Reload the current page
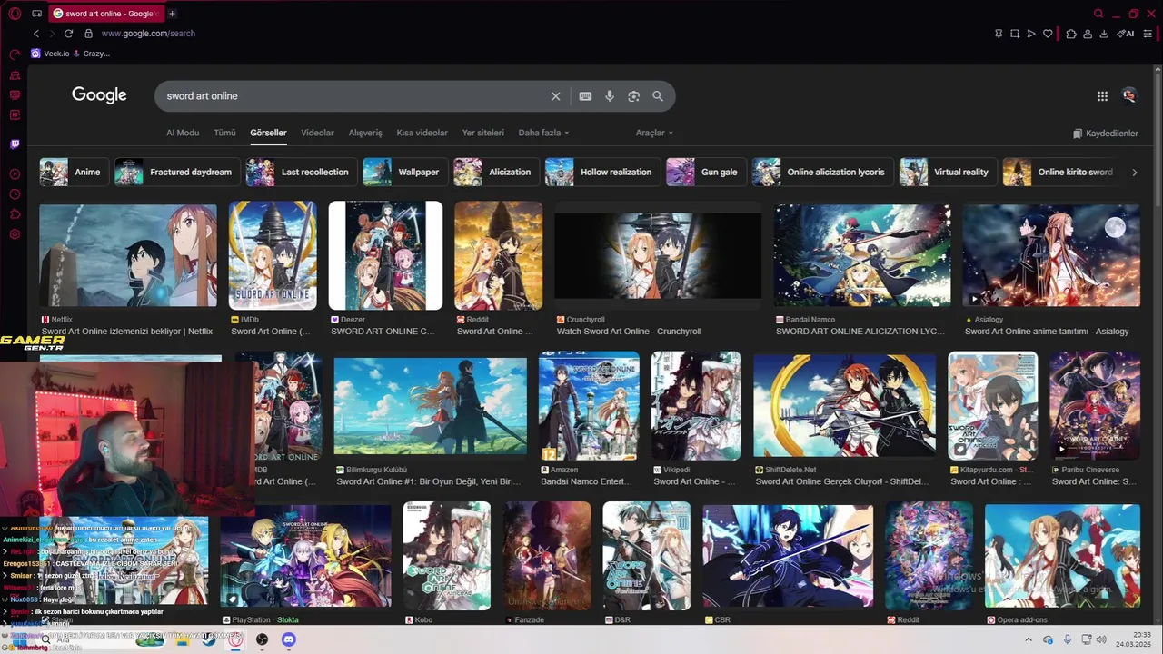The width and height of the screenshot is (1163, 654). [68, 34]
